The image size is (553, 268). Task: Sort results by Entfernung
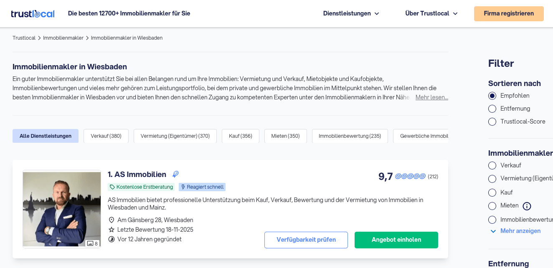(492, 109)
